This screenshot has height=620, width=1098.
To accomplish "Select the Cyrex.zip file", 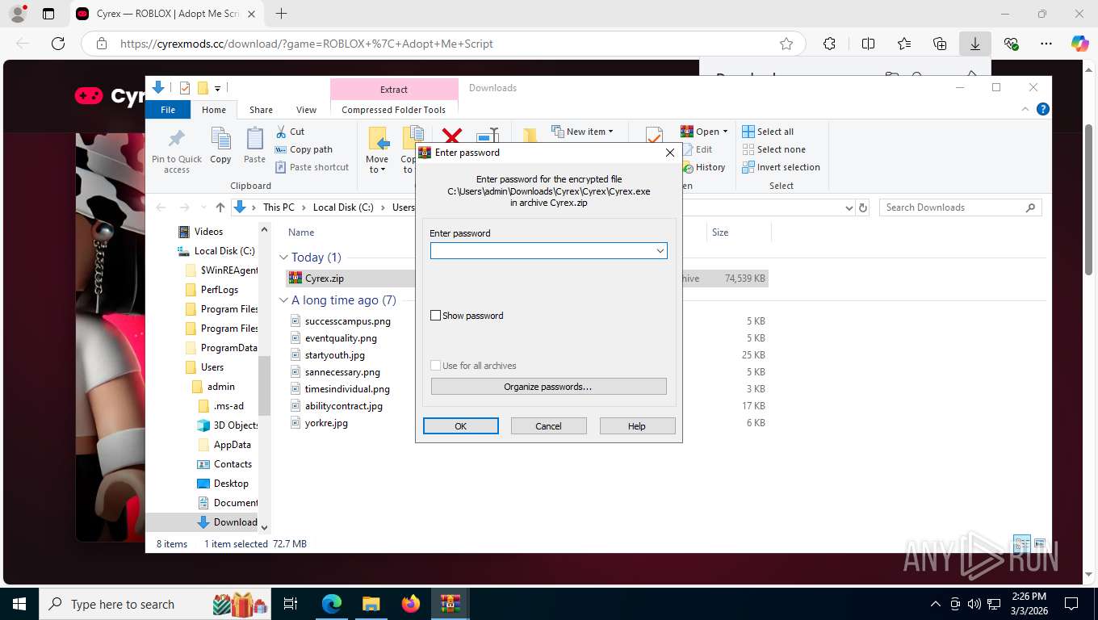I will (325, 279).
